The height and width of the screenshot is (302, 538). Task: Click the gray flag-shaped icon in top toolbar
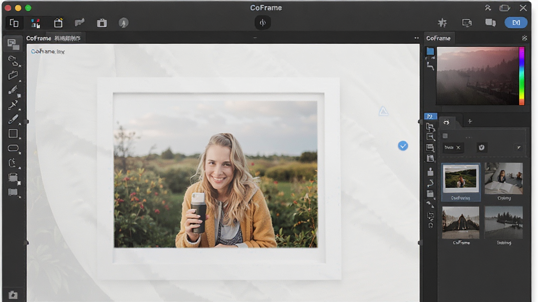tap(80, 23)
